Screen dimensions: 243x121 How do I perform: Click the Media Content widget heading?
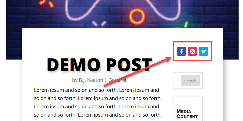pyautogui.click(x=187, y=114)
